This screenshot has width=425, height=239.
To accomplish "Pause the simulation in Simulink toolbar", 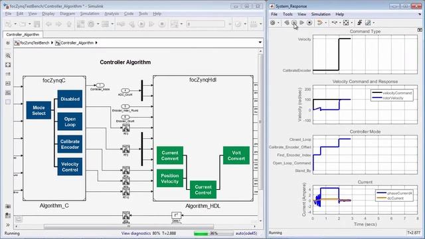I will click(141, 24).
